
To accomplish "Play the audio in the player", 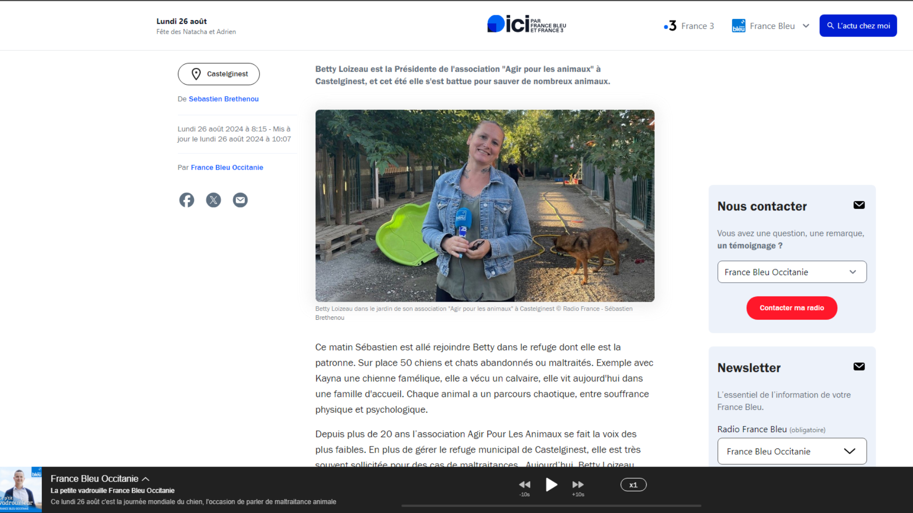I will (551, 485).
